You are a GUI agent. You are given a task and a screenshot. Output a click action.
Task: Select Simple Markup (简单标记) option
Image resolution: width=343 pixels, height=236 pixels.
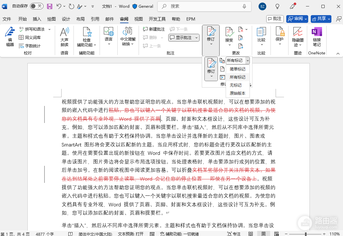[x=238, y=69]
